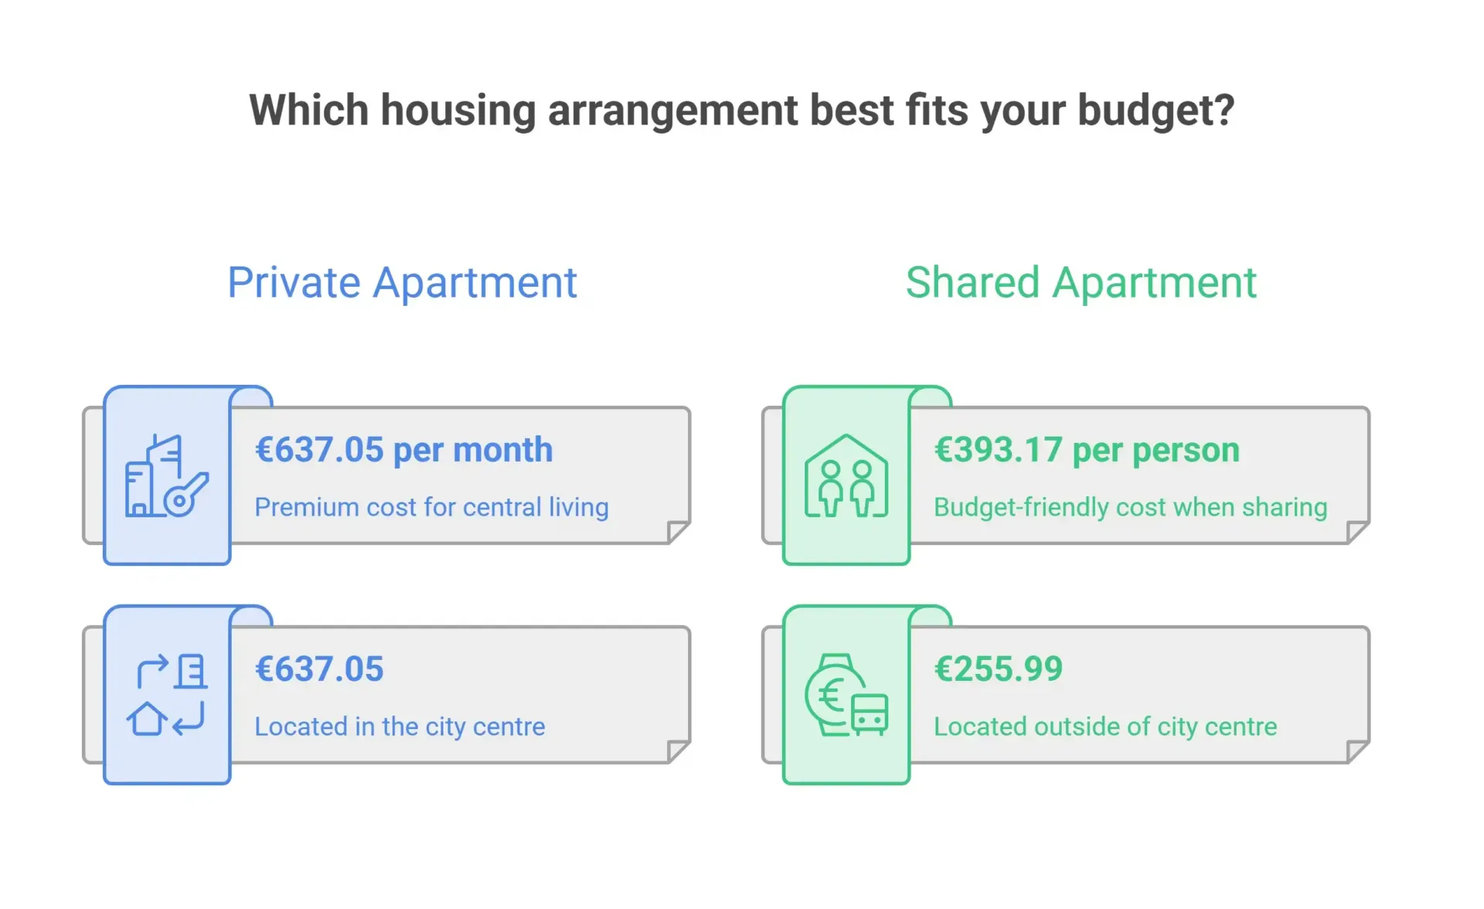1484x909 pixels.
Task: Click the building and key icon
Action: pos(167,475)
